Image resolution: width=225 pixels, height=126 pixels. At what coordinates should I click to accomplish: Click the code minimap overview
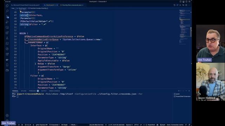pos(185,27)
